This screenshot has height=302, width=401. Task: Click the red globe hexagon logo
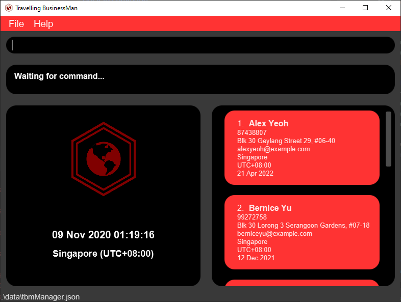pyautogui.click(x=103, y=159)
